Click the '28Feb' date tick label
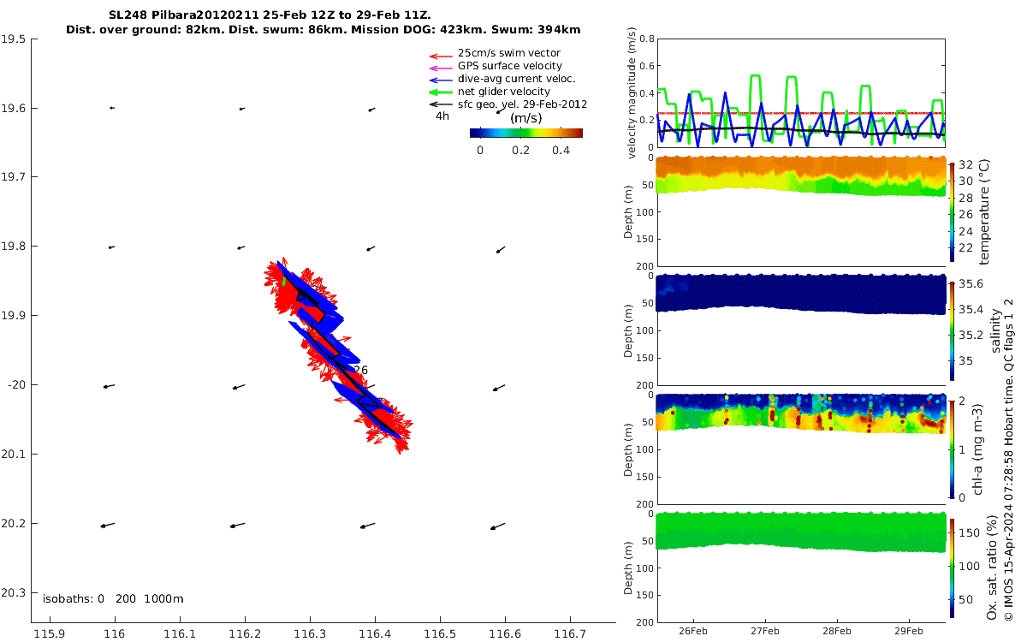This screenshot has width=1027, height=642. pos(836,631)
